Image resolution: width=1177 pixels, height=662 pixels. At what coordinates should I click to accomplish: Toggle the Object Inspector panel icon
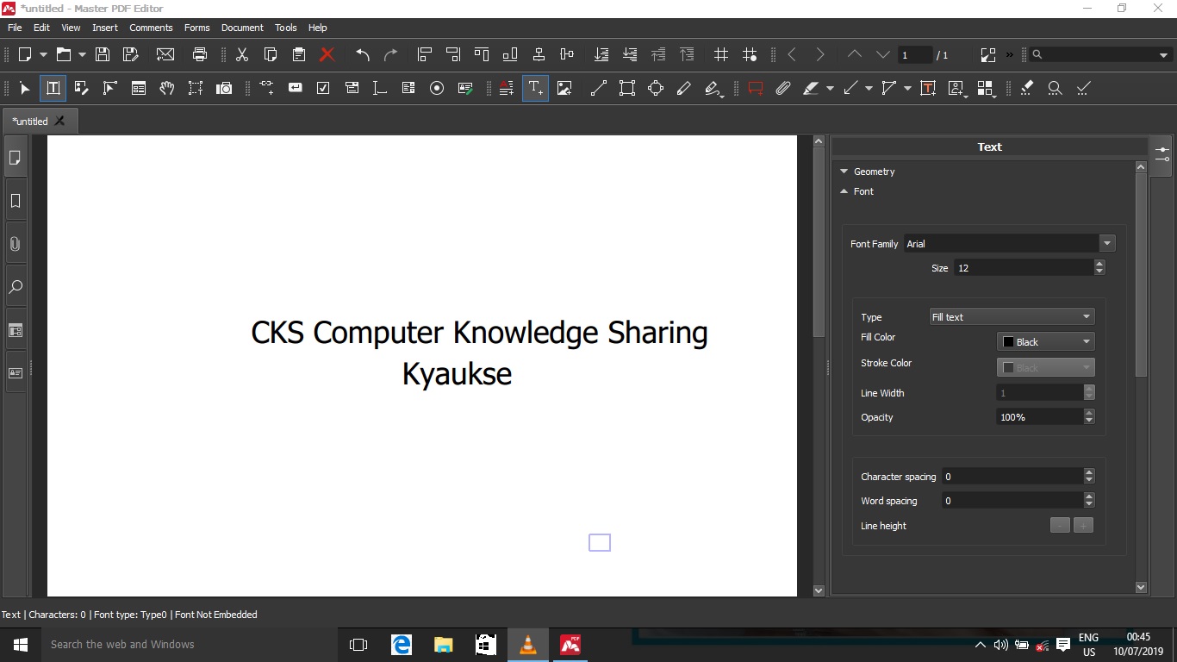1162,154
